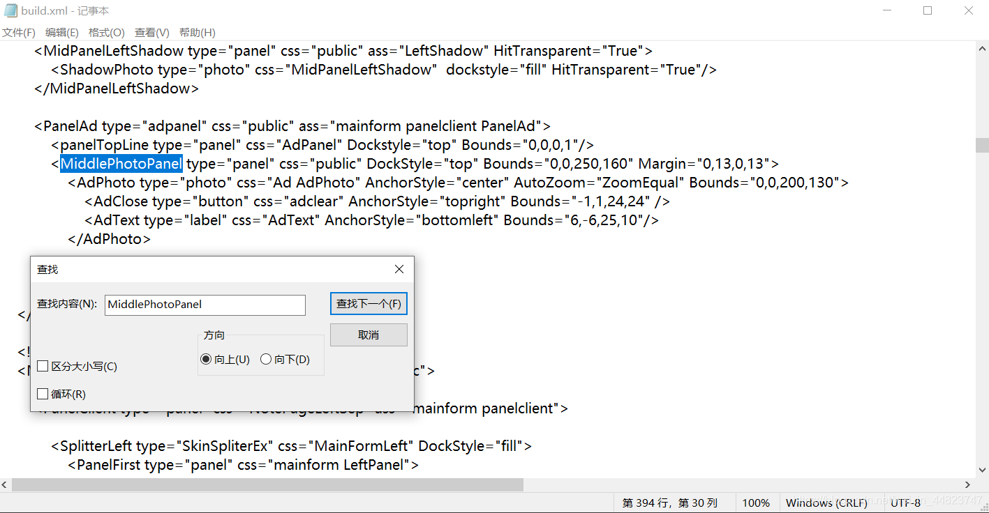Viewport: 989px width, 513px height.
Task: Open the 格式(O) menu
Action: (107, 33)
